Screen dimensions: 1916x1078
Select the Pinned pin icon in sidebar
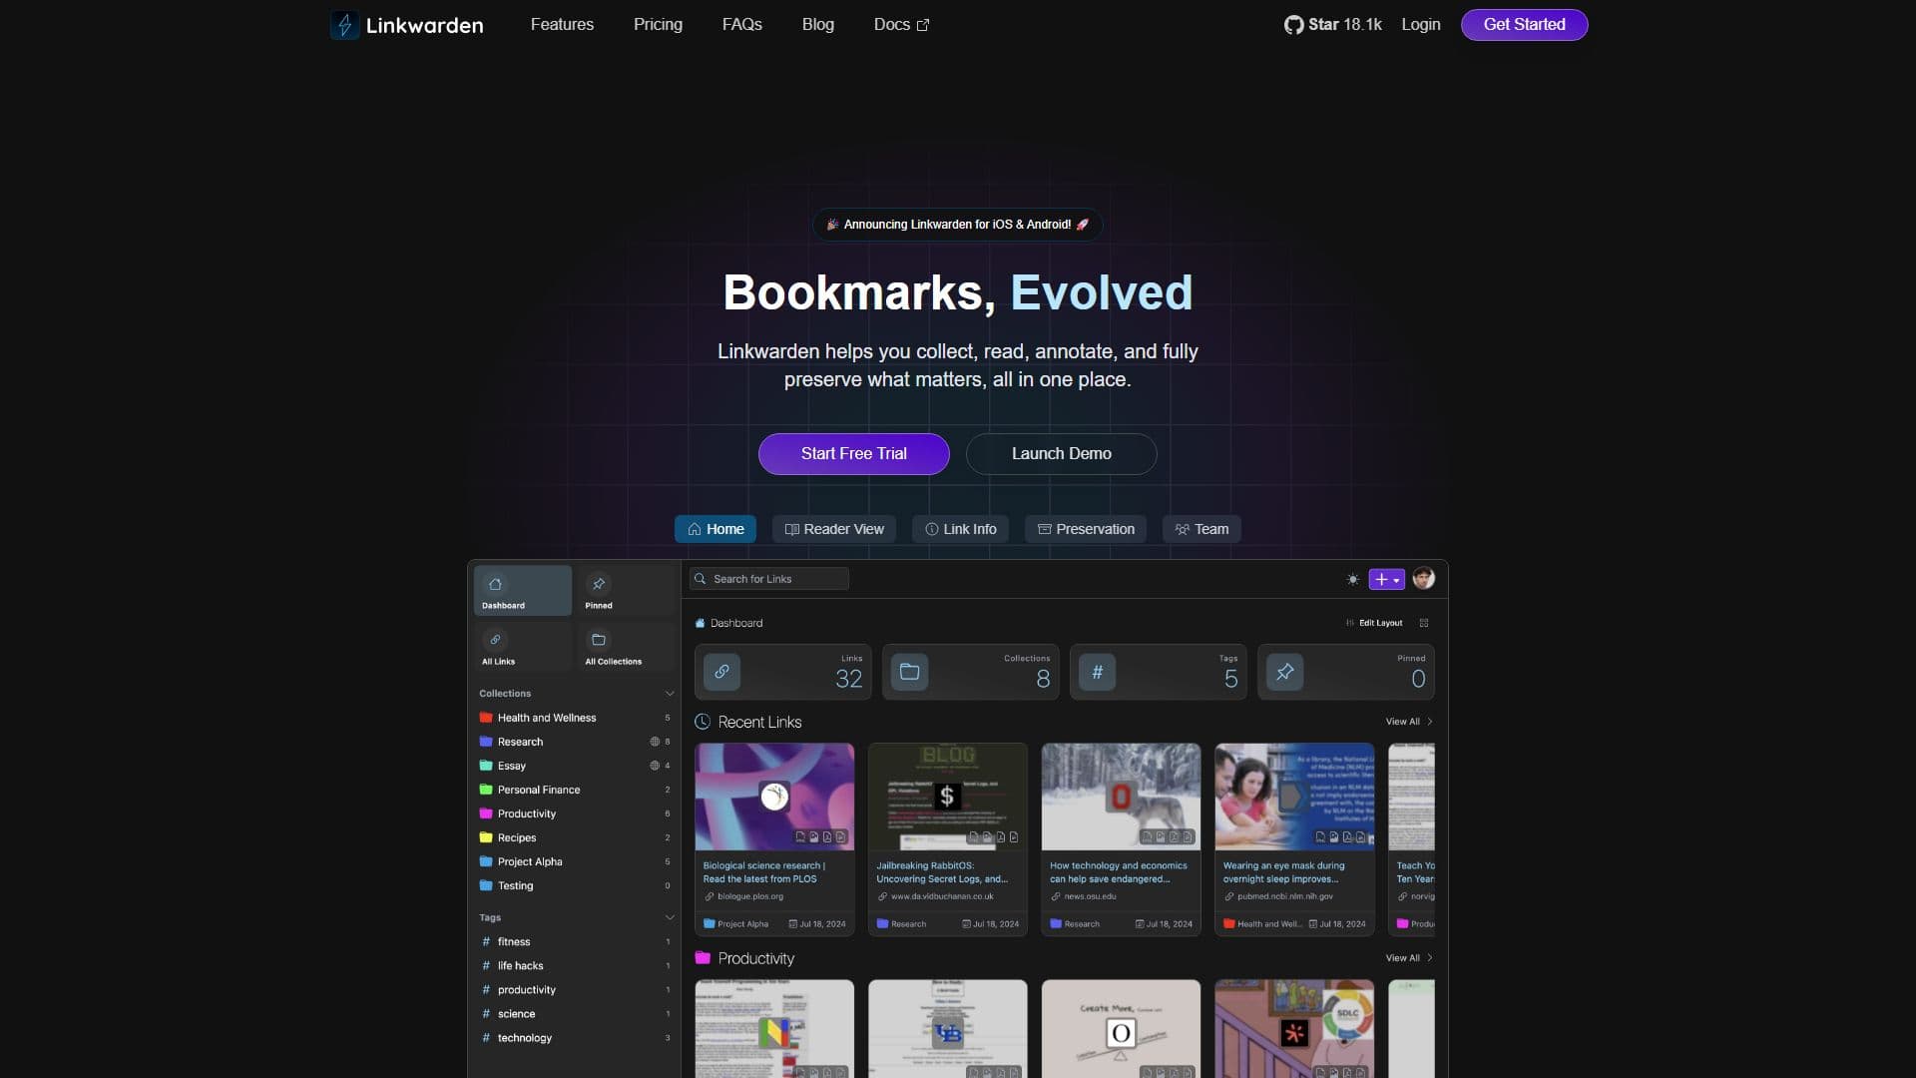point(599,584)
